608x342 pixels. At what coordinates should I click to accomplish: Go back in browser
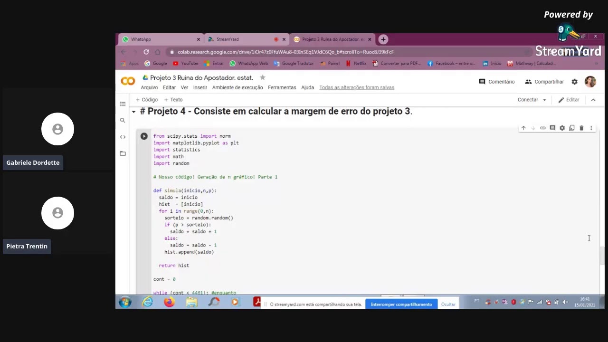pyautogui.click(x=123, y=52)
